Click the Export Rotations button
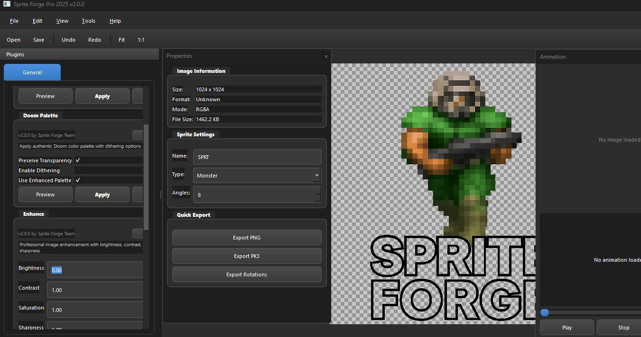This screenshot has width=641, height=337. click(x=247, y=275)
